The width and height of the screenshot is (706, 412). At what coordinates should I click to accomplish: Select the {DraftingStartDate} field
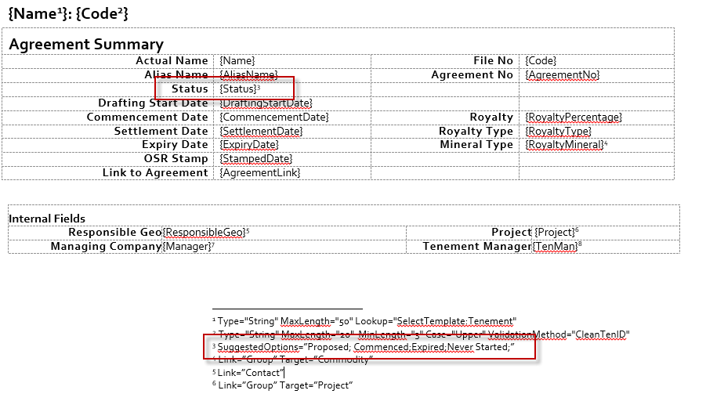click(266, 103)
